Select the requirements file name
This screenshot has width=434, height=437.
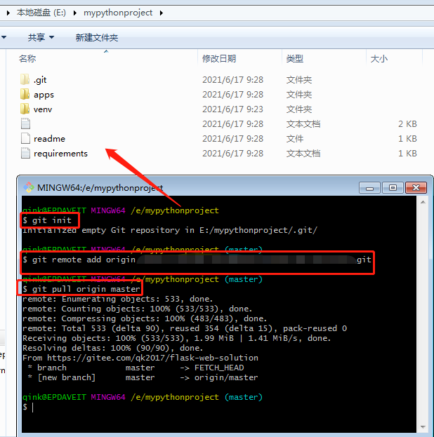[60, 154]
